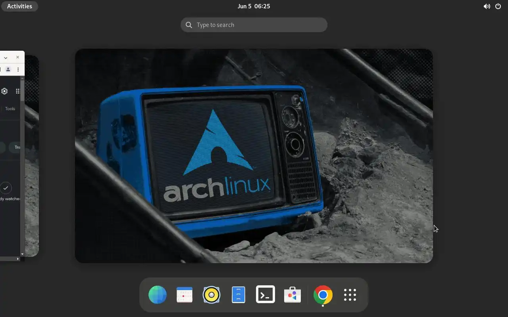Image resolution: width=508 pixels, height=317 pixels.
Task: Open Rhythmbox music player in the dock
Action: pyautogui.click(x=212, y=295)
